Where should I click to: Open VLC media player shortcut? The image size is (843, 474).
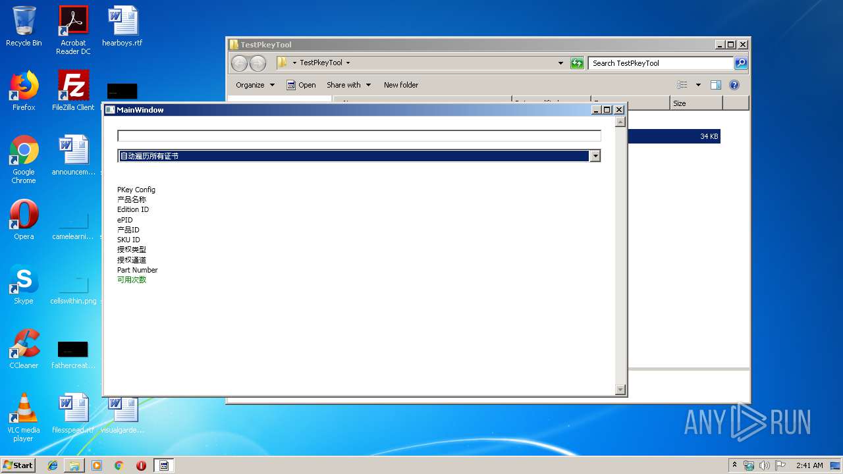(24, 417)
